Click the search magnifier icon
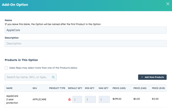Image resolution: width=172 pixels, height=109 pixels. point(53,77)
